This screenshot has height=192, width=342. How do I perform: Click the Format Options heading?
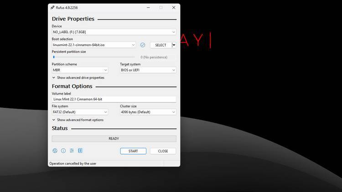click(72, 86)
